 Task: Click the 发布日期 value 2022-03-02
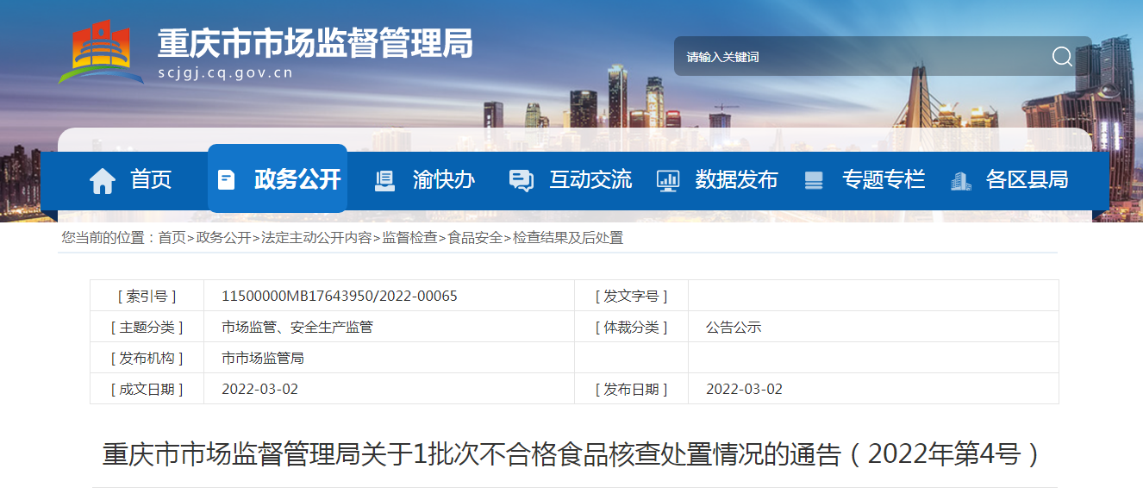(x=744, y=390)
